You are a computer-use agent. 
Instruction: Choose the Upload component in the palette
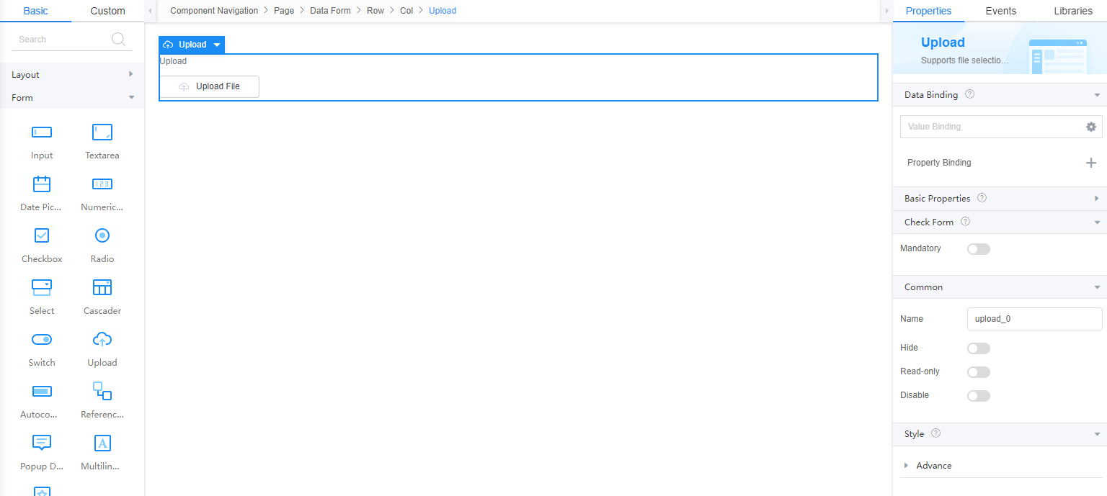click(x=102, y=339)
